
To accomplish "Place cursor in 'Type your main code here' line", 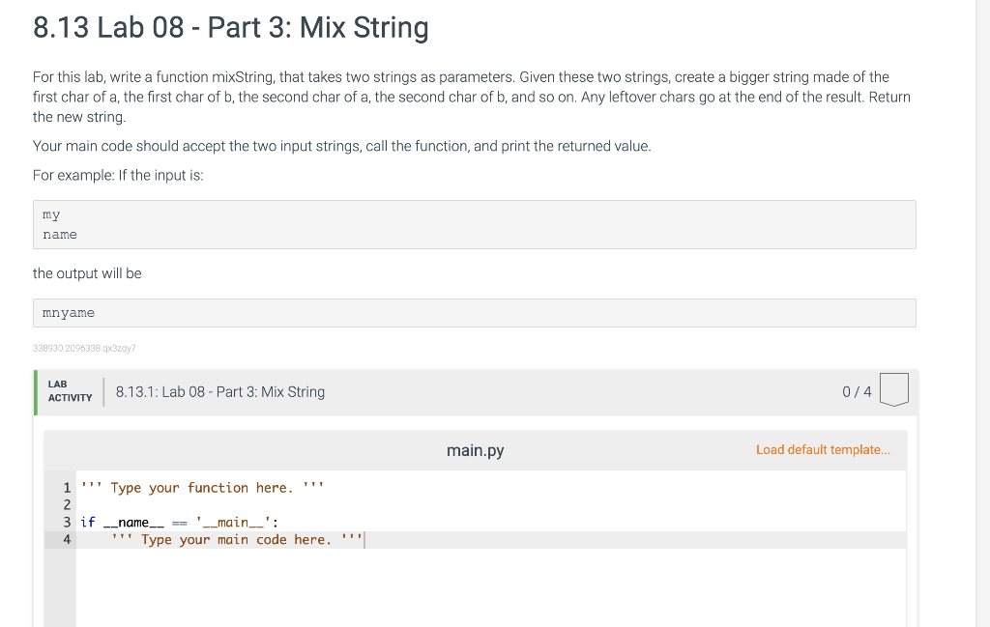I will pyautogui.click(x=237, y=540).
